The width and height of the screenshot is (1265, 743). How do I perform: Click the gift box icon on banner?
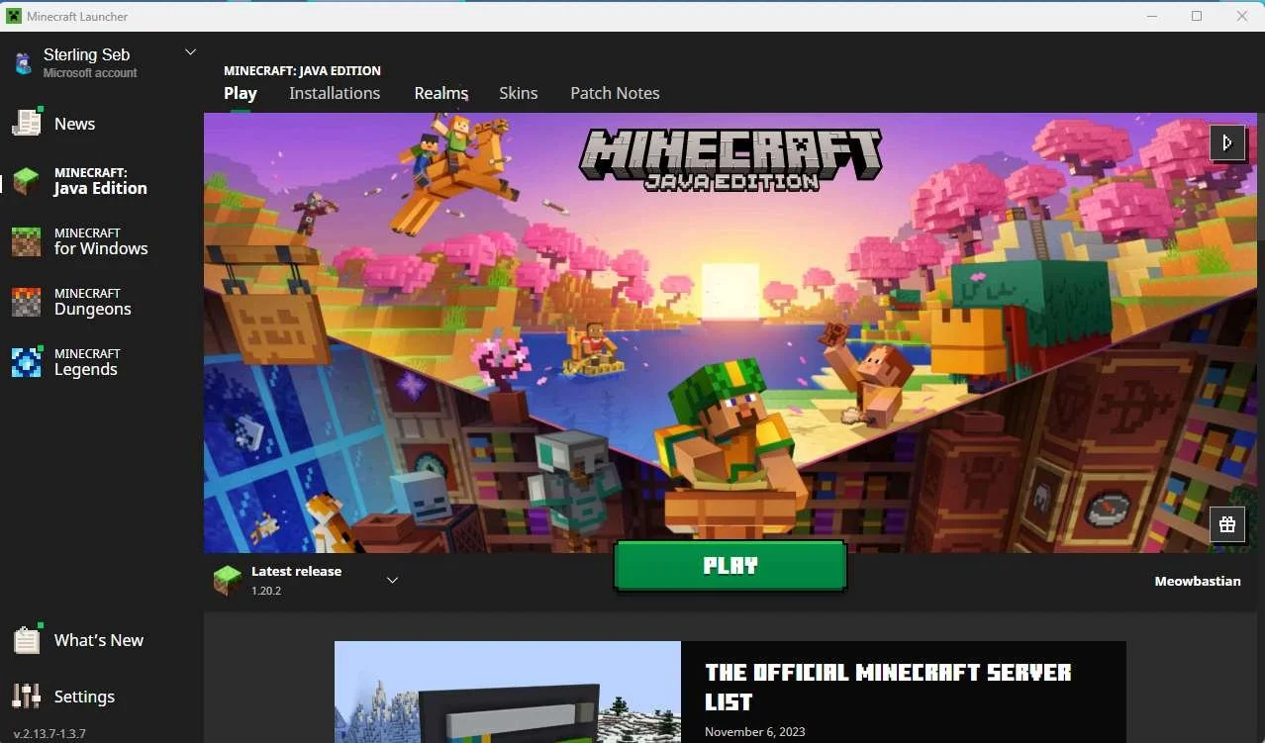tap(1227, 524)
